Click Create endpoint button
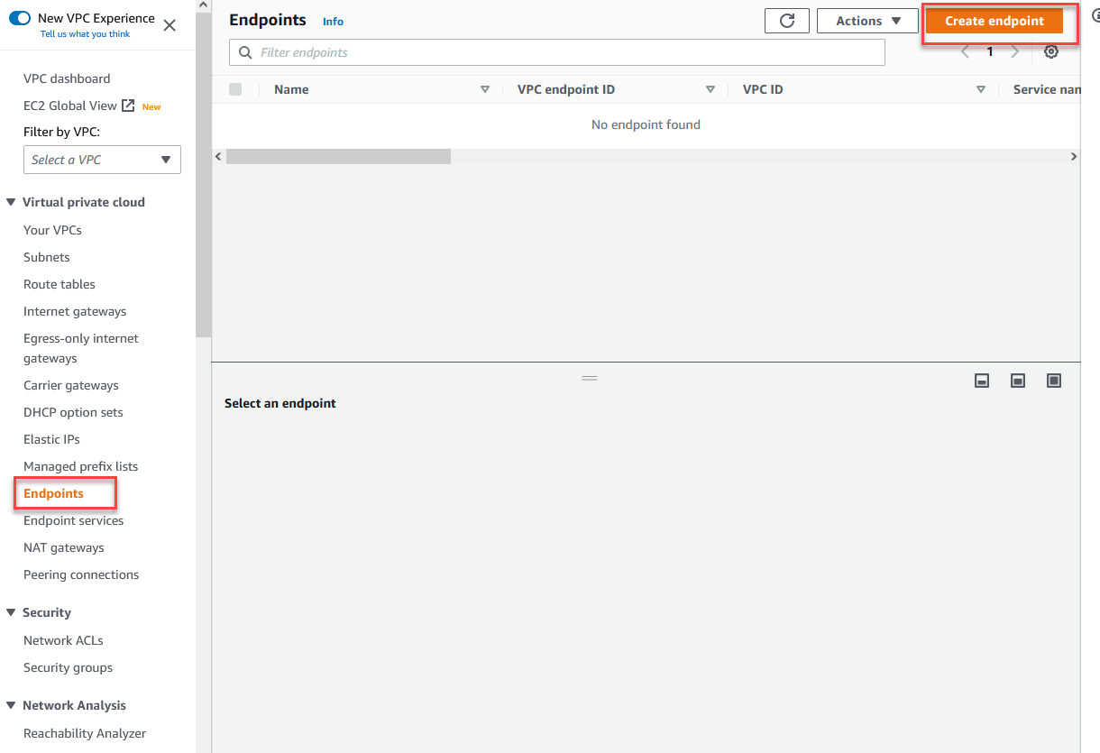The image size is (1100, 753). (995, 21)
